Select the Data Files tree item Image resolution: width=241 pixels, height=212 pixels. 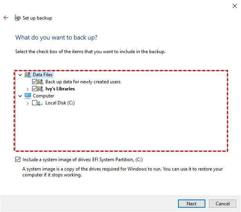tap(42, 74)
